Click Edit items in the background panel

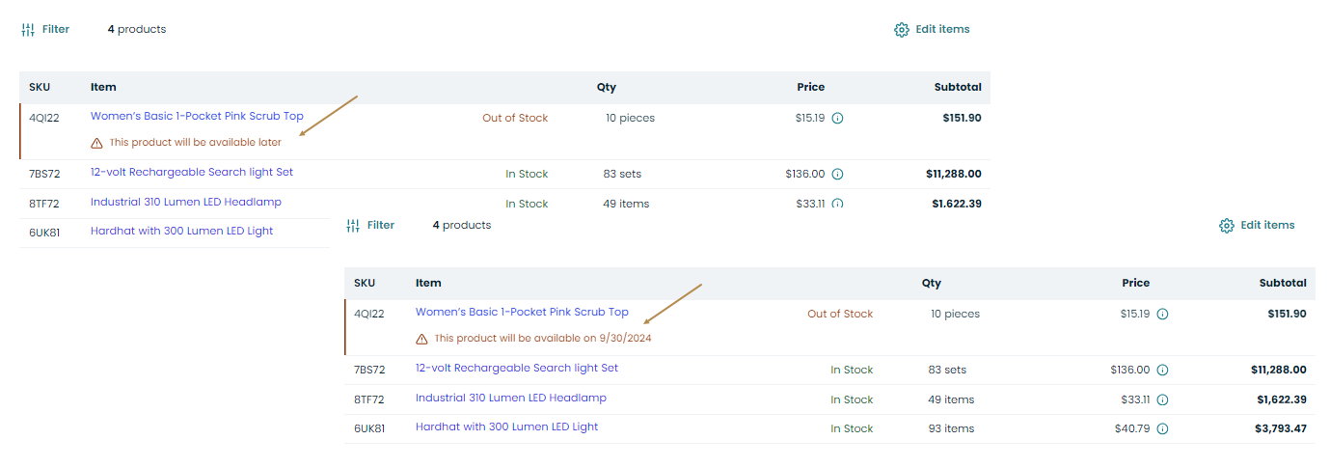click(932, 29)
